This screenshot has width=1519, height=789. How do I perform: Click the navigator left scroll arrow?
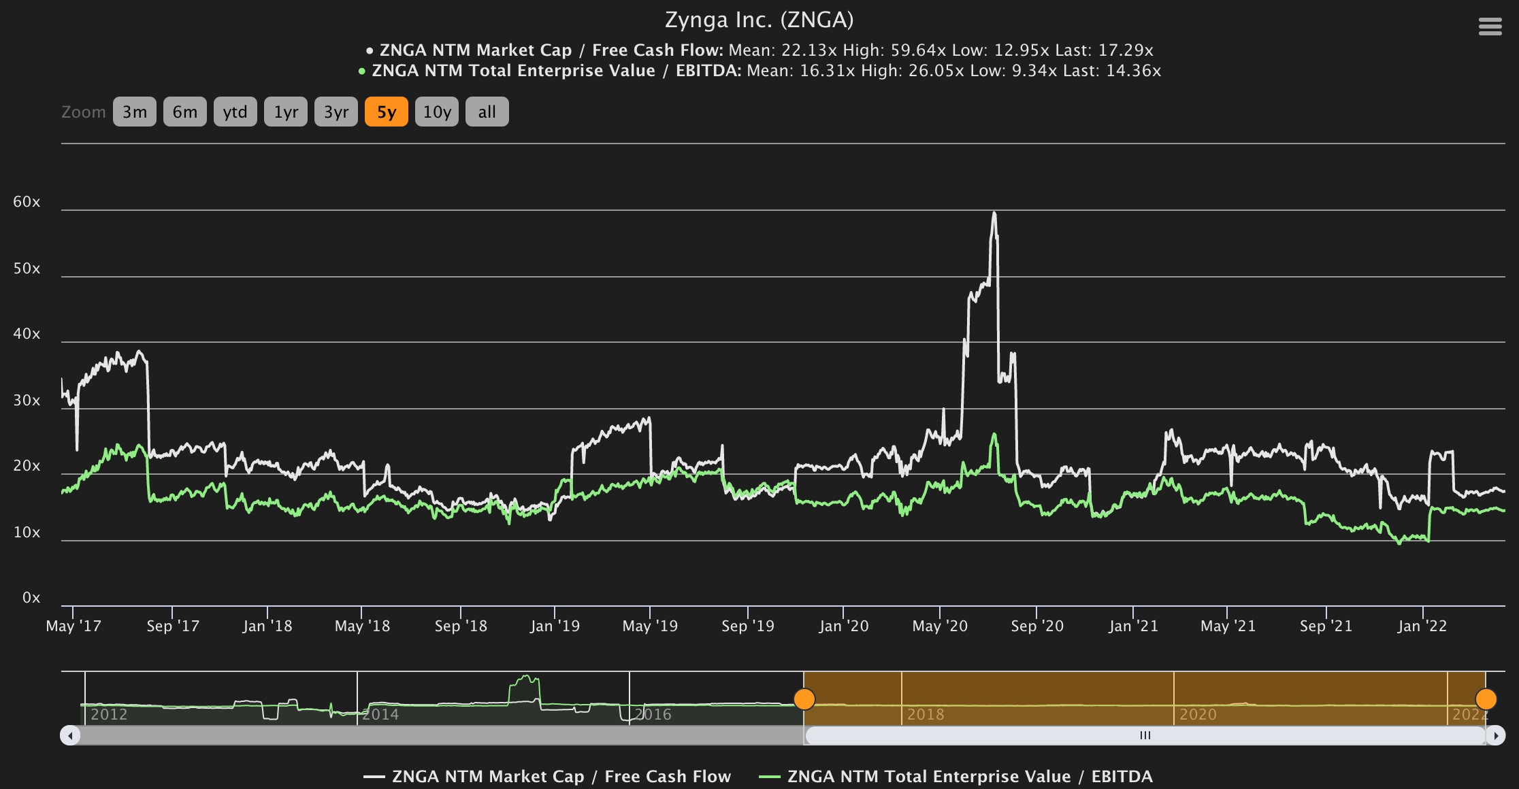point(70,735)
